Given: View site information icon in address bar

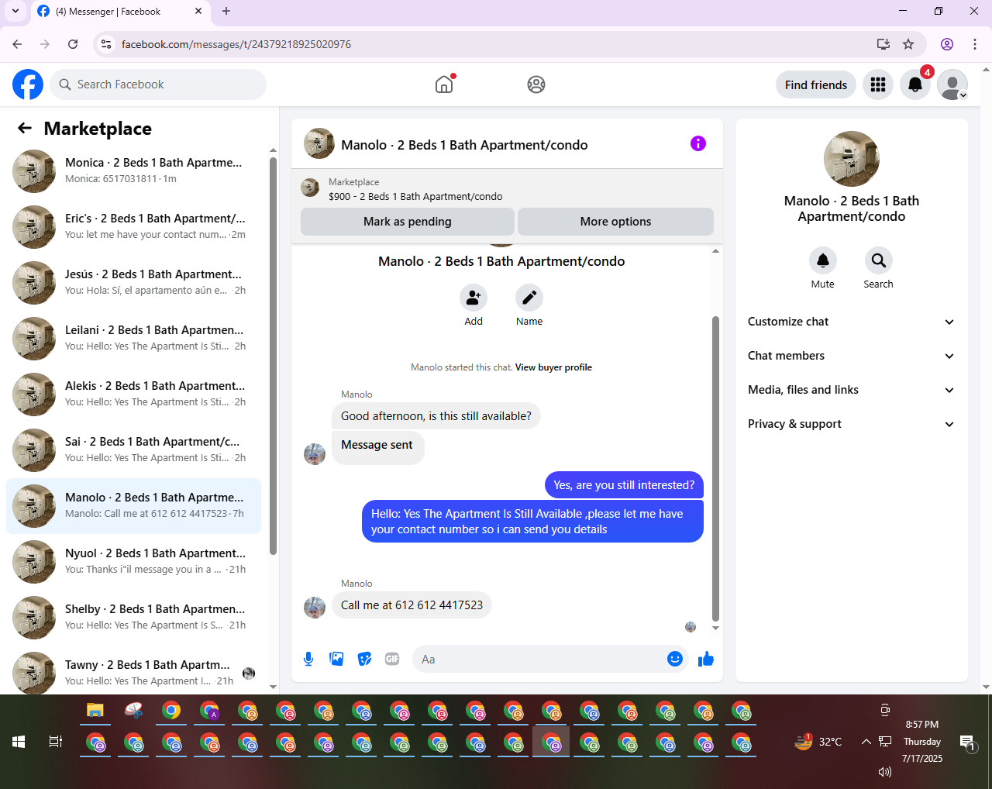Looking at the screenshot, I should 107,44.
